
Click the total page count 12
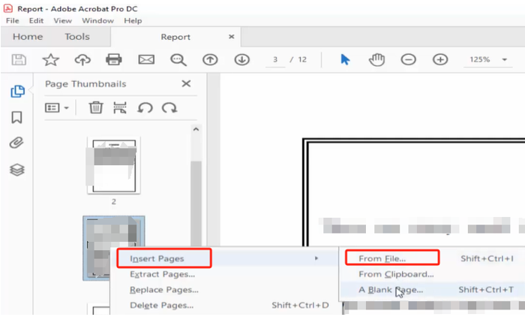pos(302,59)
